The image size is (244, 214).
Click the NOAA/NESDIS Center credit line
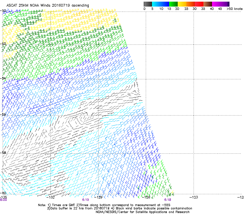(142, 212)
